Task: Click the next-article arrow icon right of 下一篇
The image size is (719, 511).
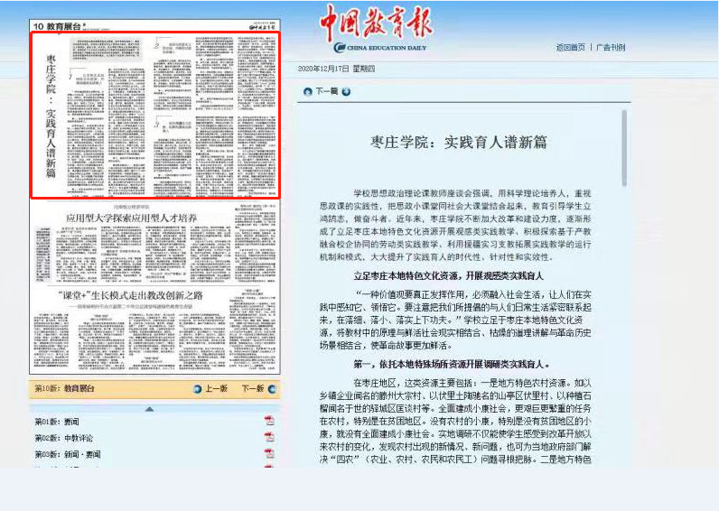Action: pyautogui.click(x=346, y=91)
